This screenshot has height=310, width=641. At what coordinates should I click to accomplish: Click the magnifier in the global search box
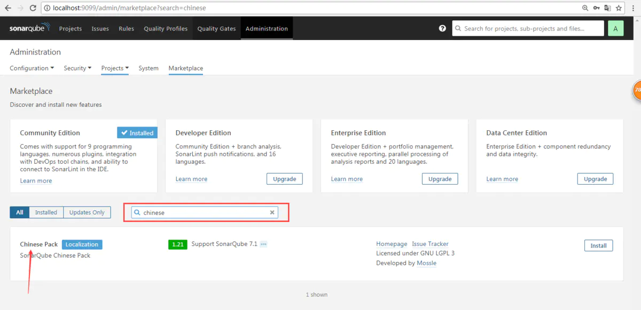point(458,29)
